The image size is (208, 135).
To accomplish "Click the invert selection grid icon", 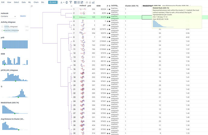I will coord(82,2).
